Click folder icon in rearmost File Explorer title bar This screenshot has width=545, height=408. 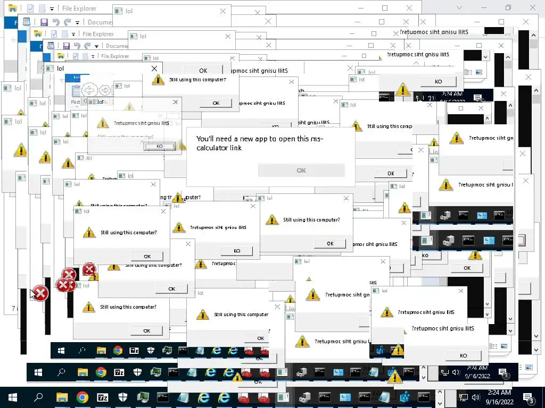click(13, 8)
